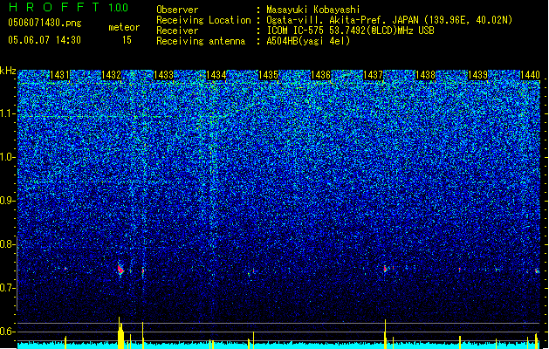Click the 1432 time marker
The height and width of the screenshot is (349, 549).
click(x=111, y=75)
